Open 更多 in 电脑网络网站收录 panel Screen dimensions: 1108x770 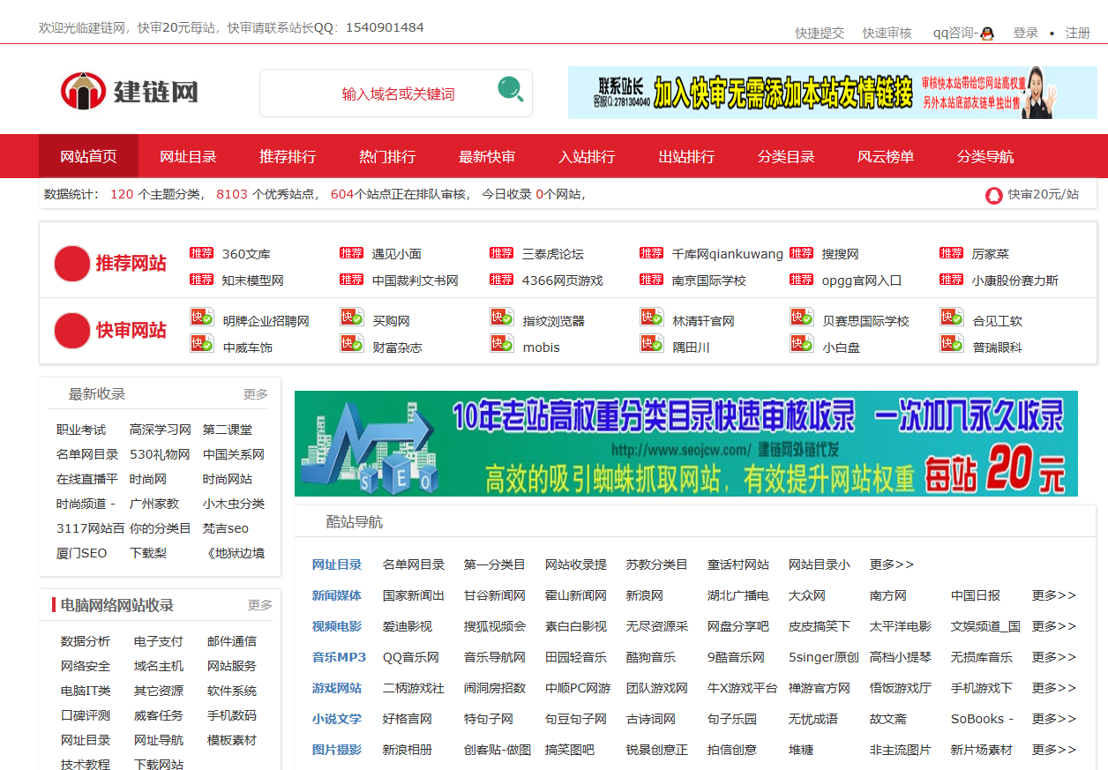click(260, 605)
